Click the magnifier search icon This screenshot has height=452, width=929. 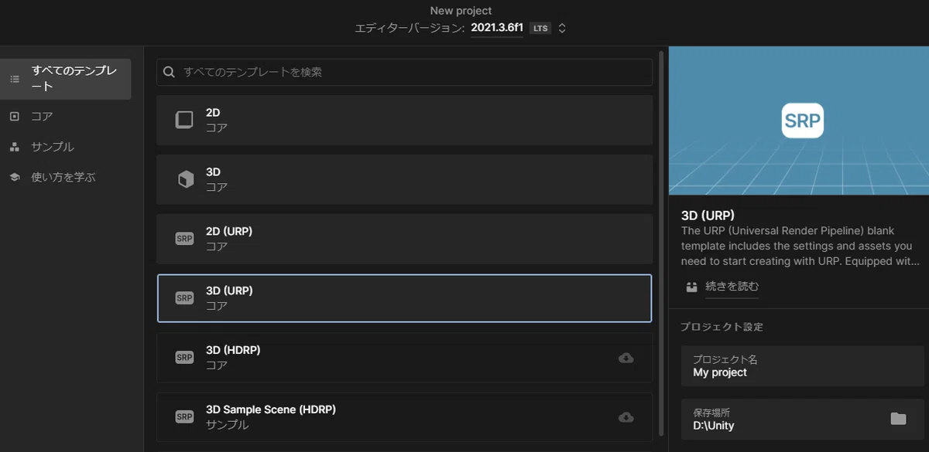(x=170, y=72)
